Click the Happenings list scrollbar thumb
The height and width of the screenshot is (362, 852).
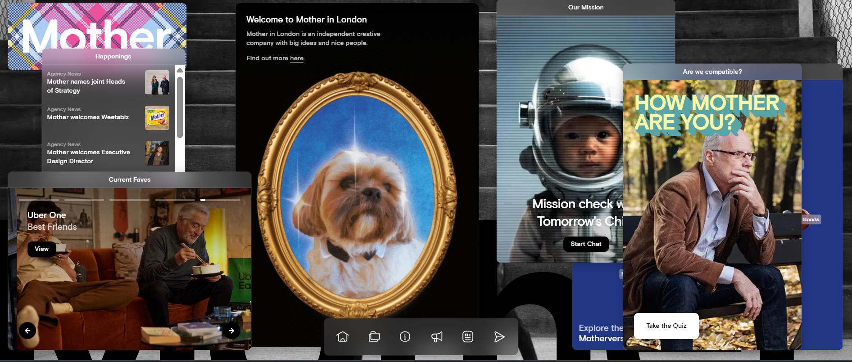(x=180, y=107)
